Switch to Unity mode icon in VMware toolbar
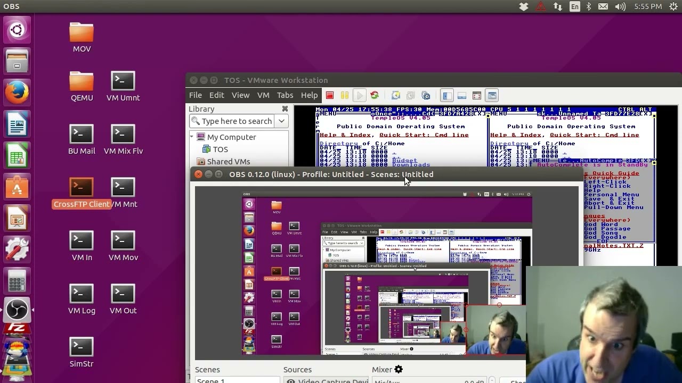 coord(492,95)
